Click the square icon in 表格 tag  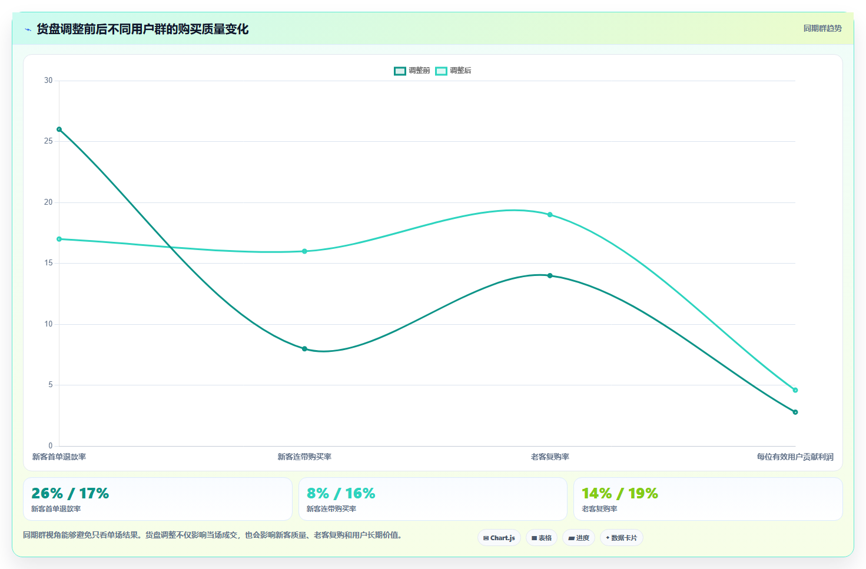[534, 538]
